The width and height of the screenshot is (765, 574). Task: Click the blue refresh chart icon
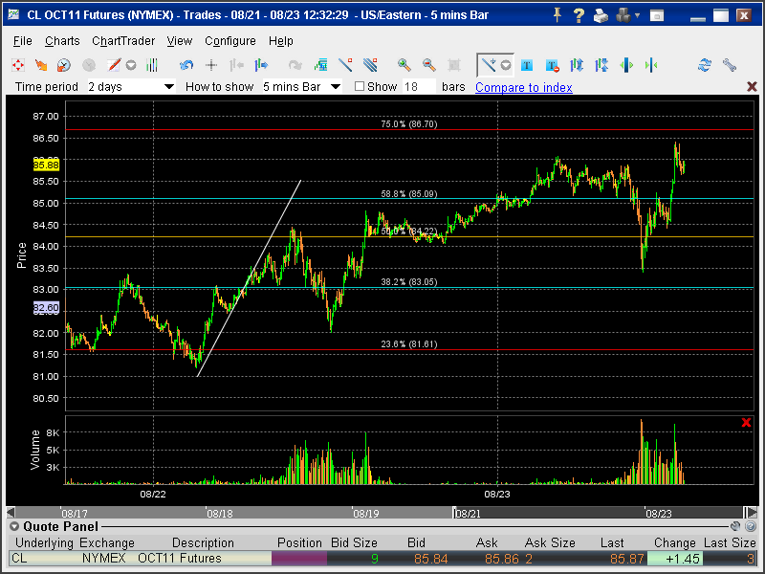[705, 65]
